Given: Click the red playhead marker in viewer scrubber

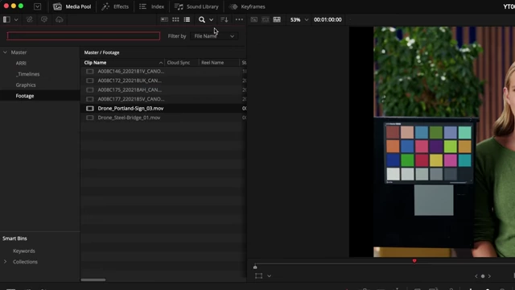Looking at the screenshot, I should coord(414,261).
